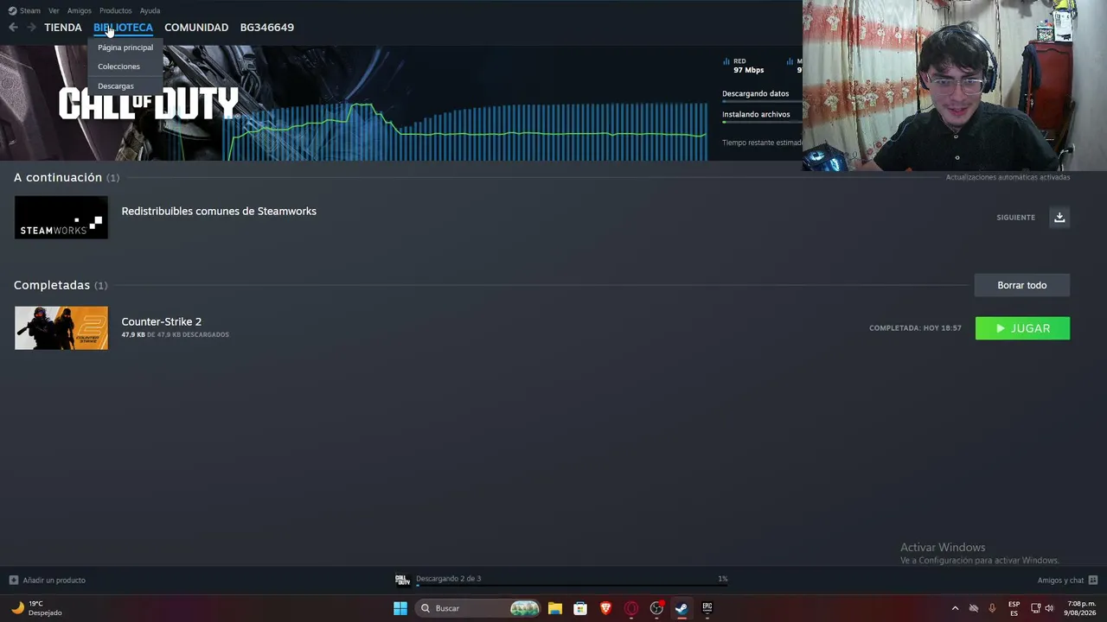Image resolution: width=1107 pixels, height=622 pixels.
Task: Click the Descargando datos progress bar
Action: click(762, 101)
